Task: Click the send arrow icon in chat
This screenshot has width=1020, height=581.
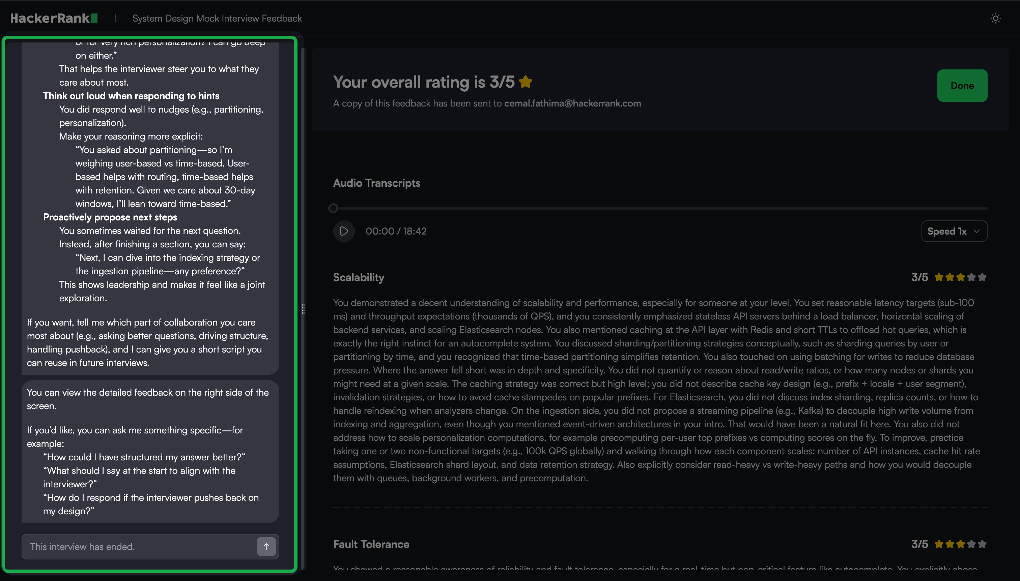Action: pyautogui.click(x=266, y=546)
